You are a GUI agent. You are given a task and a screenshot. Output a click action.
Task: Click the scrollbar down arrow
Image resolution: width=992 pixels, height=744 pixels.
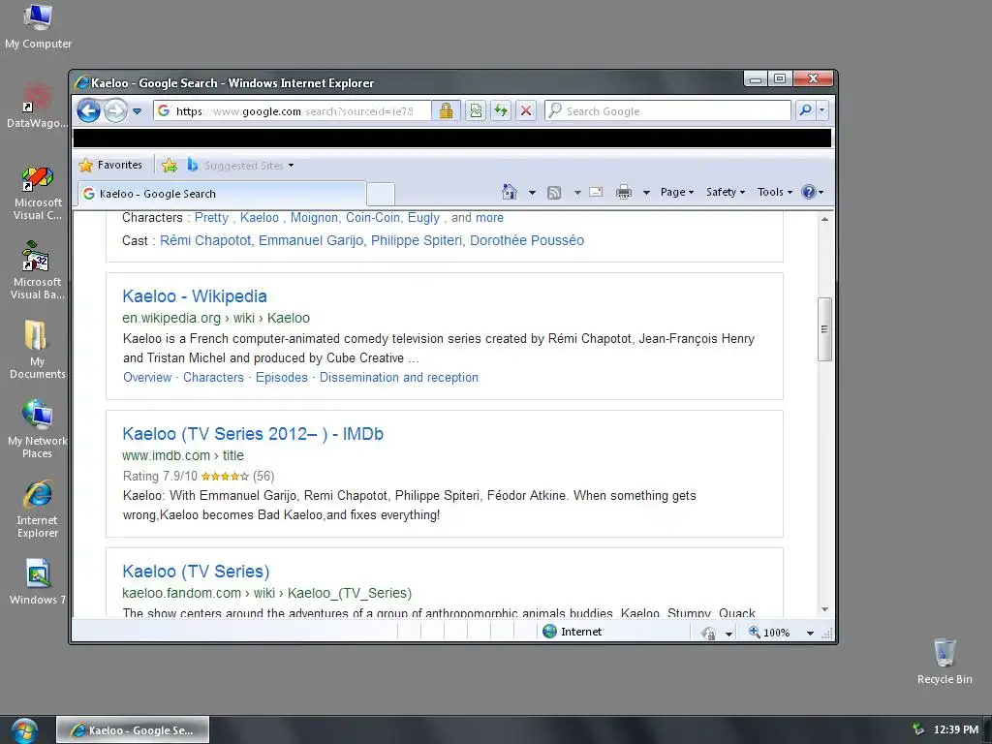[x=824, y=610]
